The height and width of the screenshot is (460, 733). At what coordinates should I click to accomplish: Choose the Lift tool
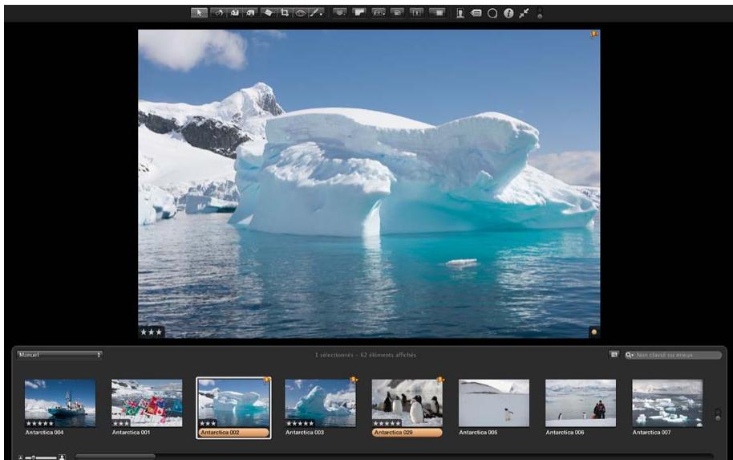coord(235,13)
